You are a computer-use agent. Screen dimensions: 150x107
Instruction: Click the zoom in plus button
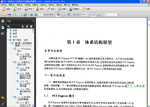(78, 14)
